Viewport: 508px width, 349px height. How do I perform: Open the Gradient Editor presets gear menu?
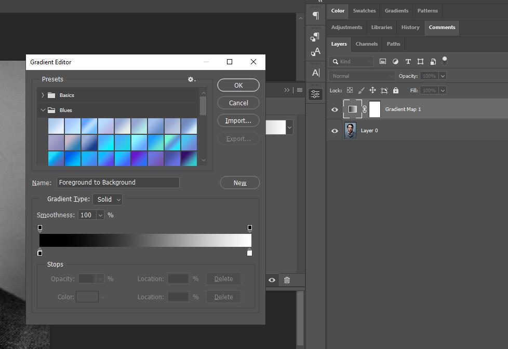(190, 79)
